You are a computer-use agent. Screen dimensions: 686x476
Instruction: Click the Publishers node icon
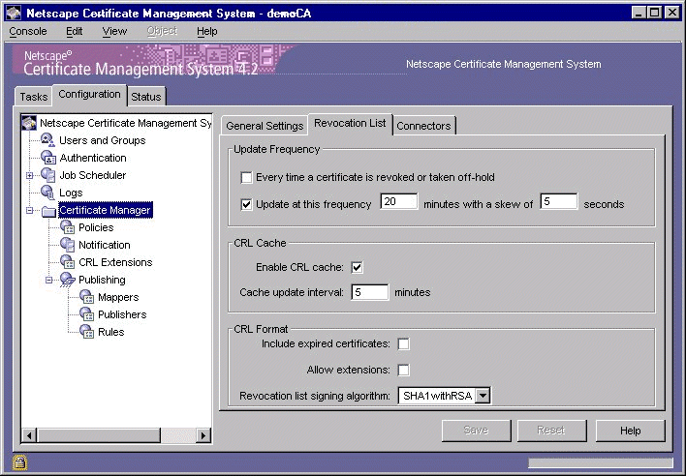pos(86,314)
